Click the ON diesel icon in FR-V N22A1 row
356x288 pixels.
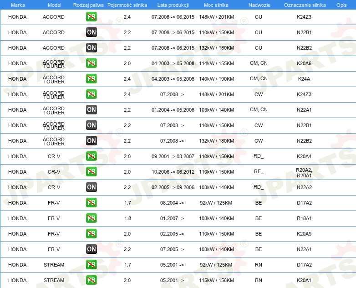91,249
